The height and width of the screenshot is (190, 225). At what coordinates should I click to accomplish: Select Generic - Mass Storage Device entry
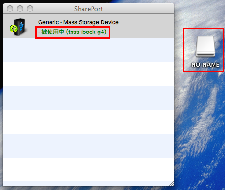point(89,26)
